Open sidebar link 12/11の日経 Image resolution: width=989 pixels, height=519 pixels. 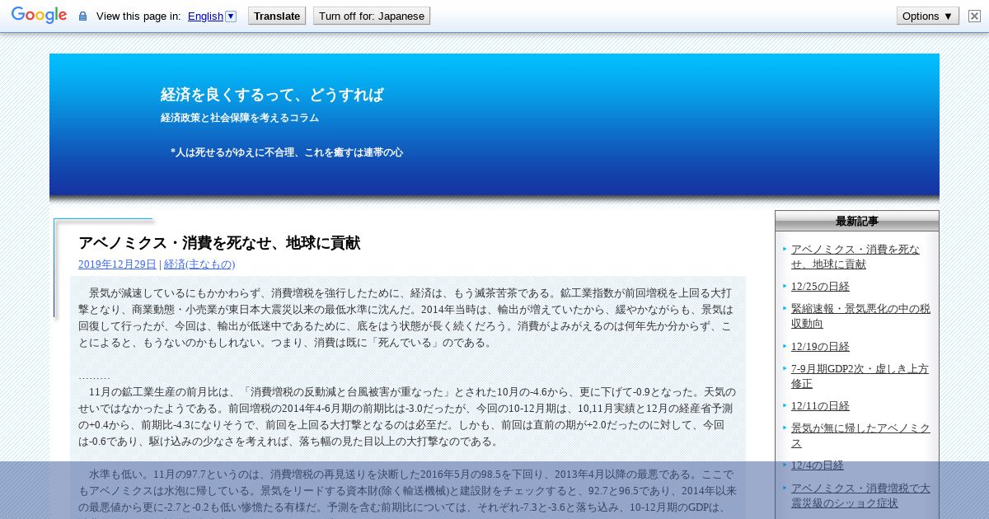(820, 406)
